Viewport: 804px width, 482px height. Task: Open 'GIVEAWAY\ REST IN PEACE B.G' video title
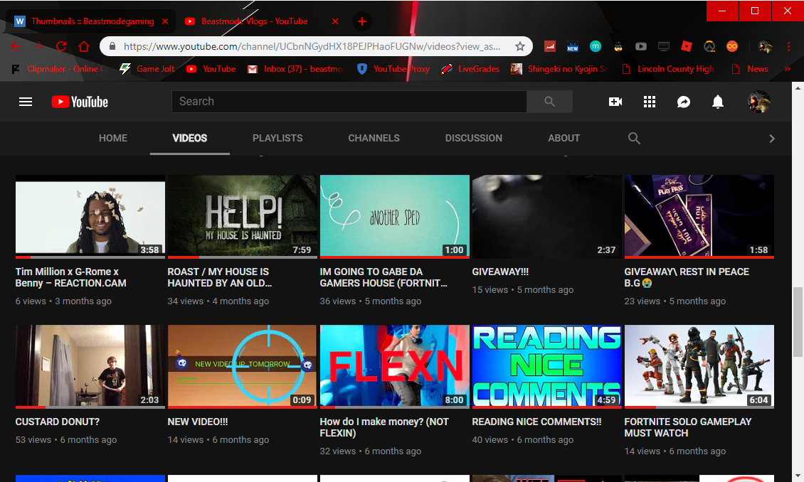point(687,278)
